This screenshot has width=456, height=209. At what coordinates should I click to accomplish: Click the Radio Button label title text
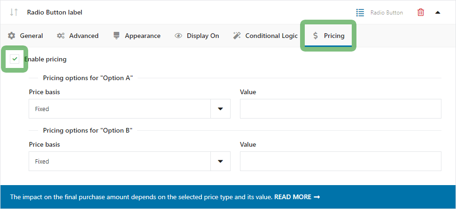(x=54, y=13)
